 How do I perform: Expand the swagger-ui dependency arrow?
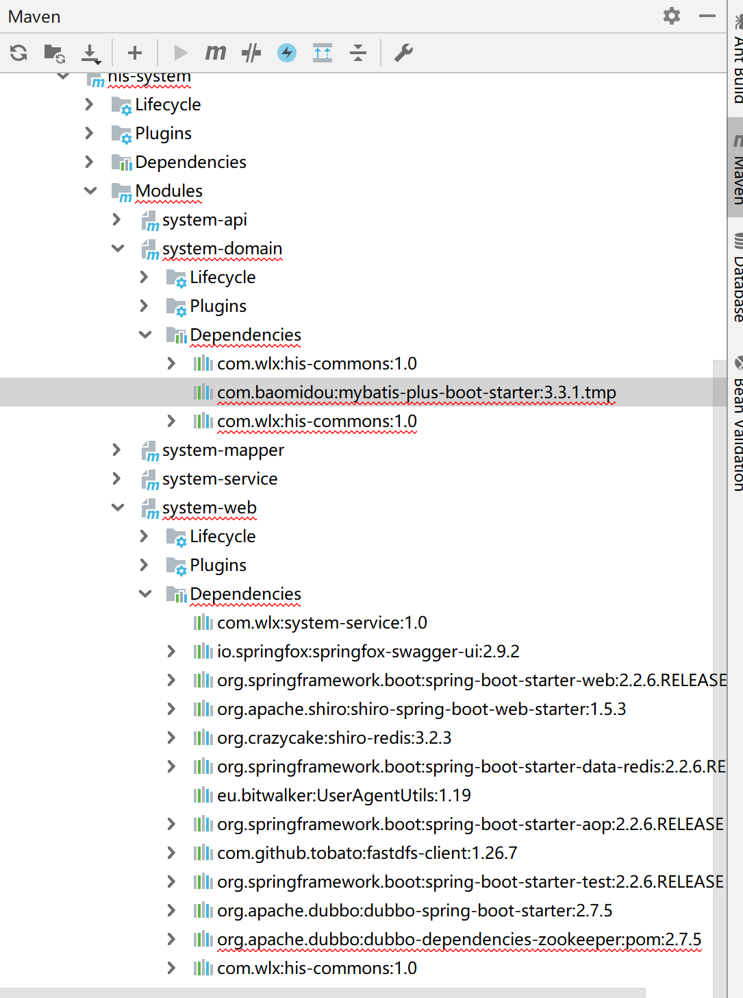pyautogui.click(x=171, y=651)
